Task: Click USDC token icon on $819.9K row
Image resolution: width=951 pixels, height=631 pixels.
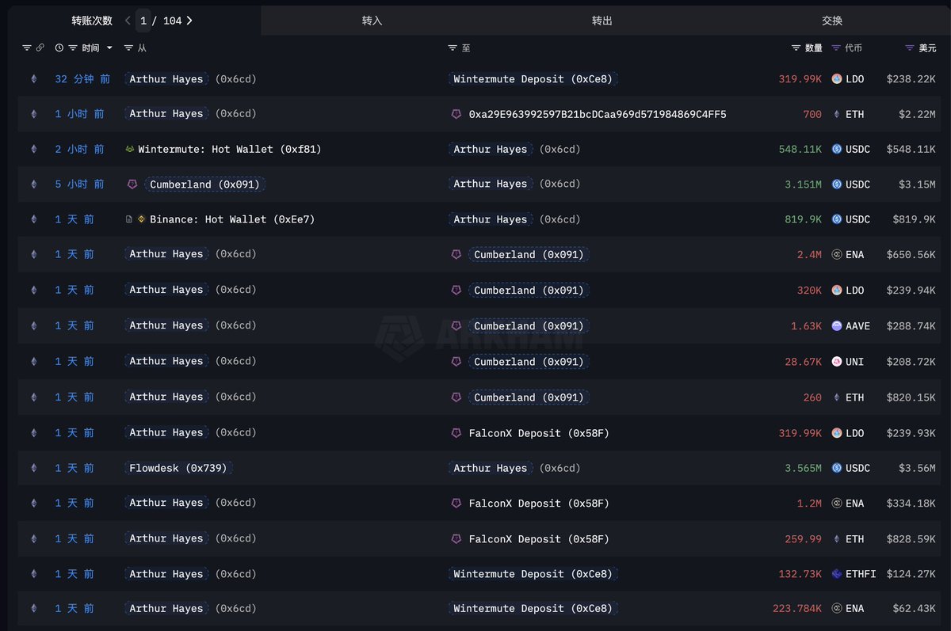Action: [x=837, y=219]
